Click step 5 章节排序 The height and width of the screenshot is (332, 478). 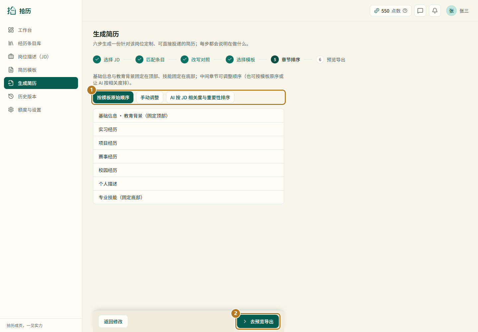(x=286, y=59)
